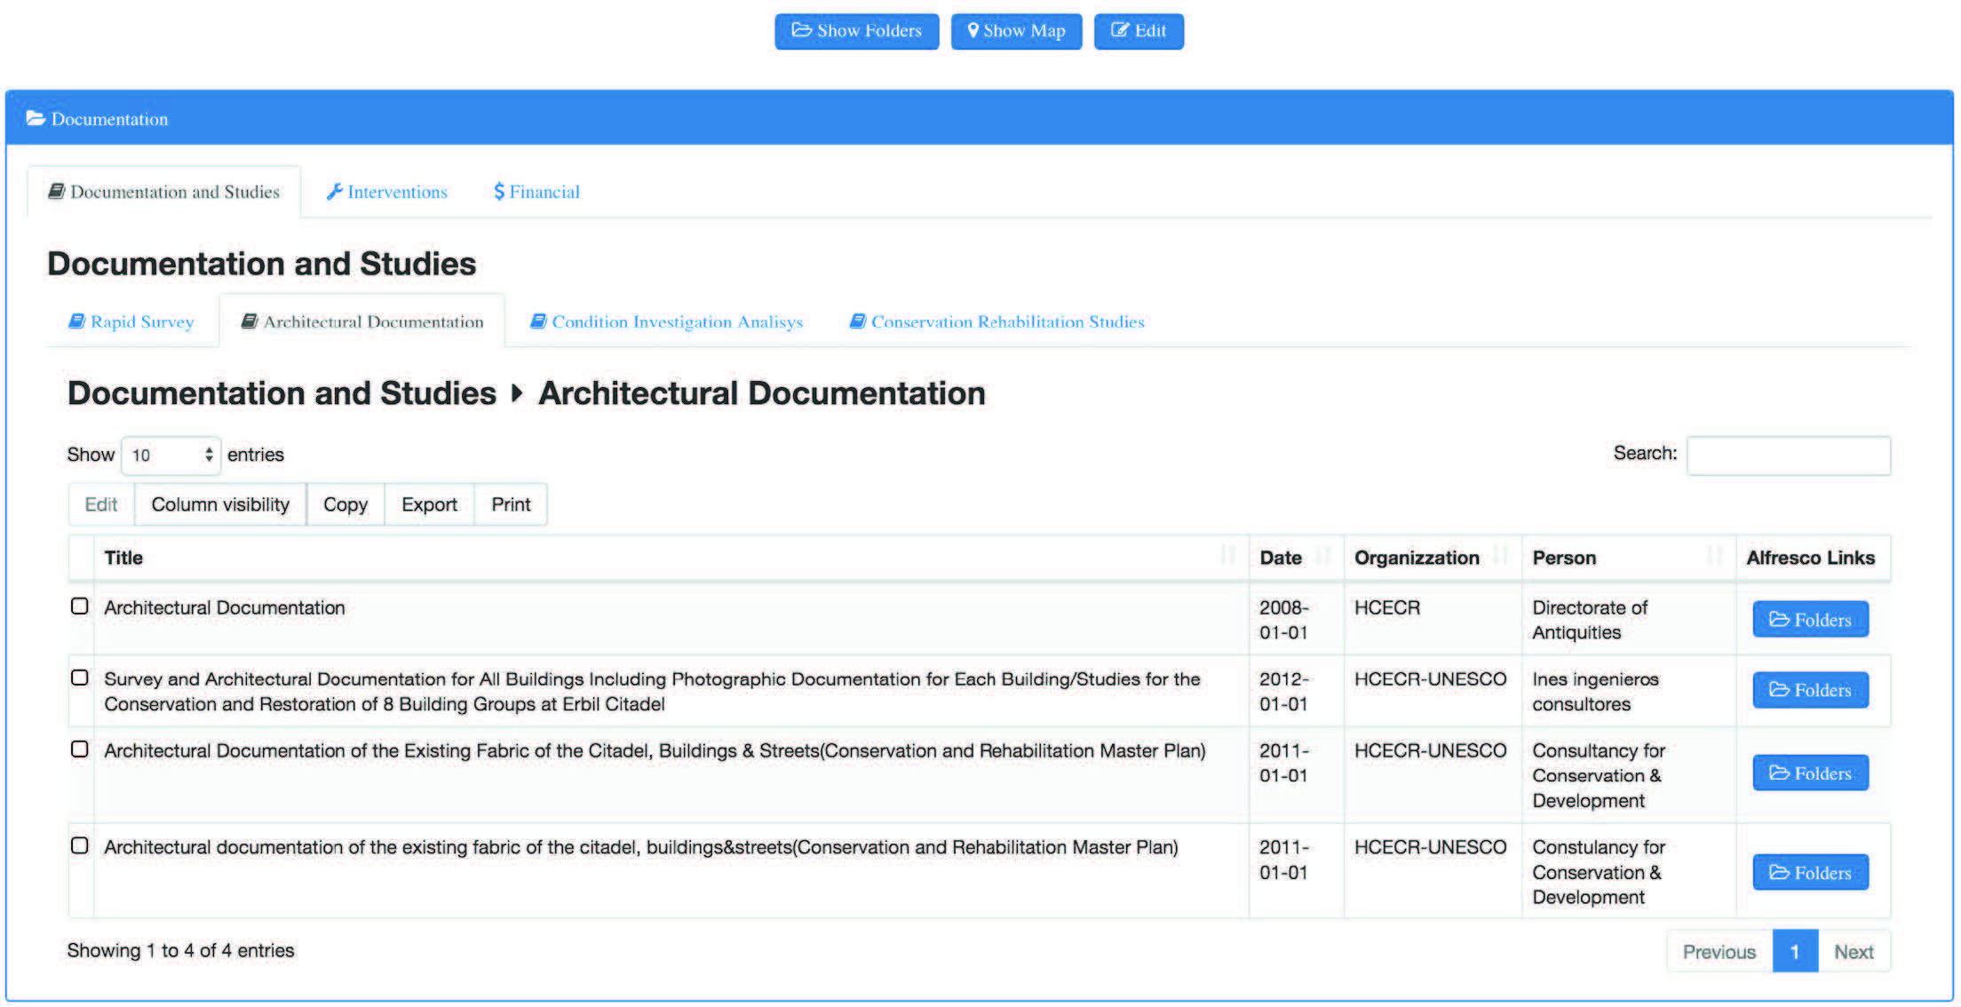Select the Survey and Architectural Documentation row checkbox

coord(80,678)
